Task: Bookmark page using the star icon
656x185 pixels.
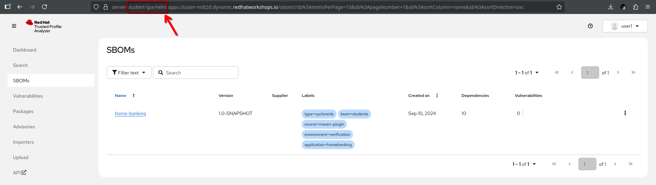Action: click(x=559, y=7)
